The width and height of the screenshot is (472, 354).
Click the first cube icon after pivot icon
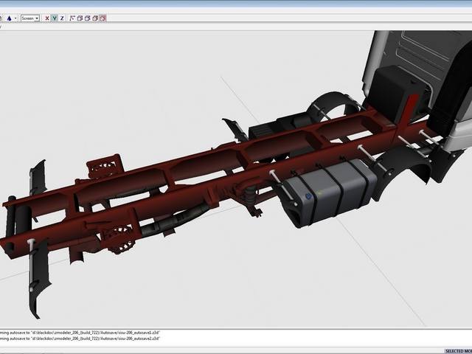80,18
